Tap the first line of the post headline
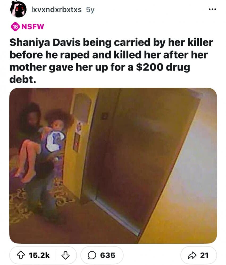Image resolution: width=226 pixels, height=265 pixels. click(x=111, y=42)
